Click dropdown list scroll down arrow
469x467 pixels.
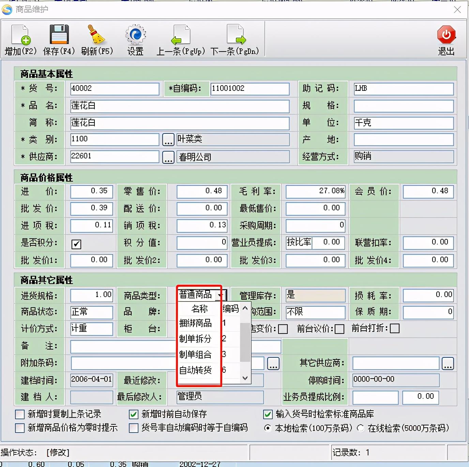point(245,378)
